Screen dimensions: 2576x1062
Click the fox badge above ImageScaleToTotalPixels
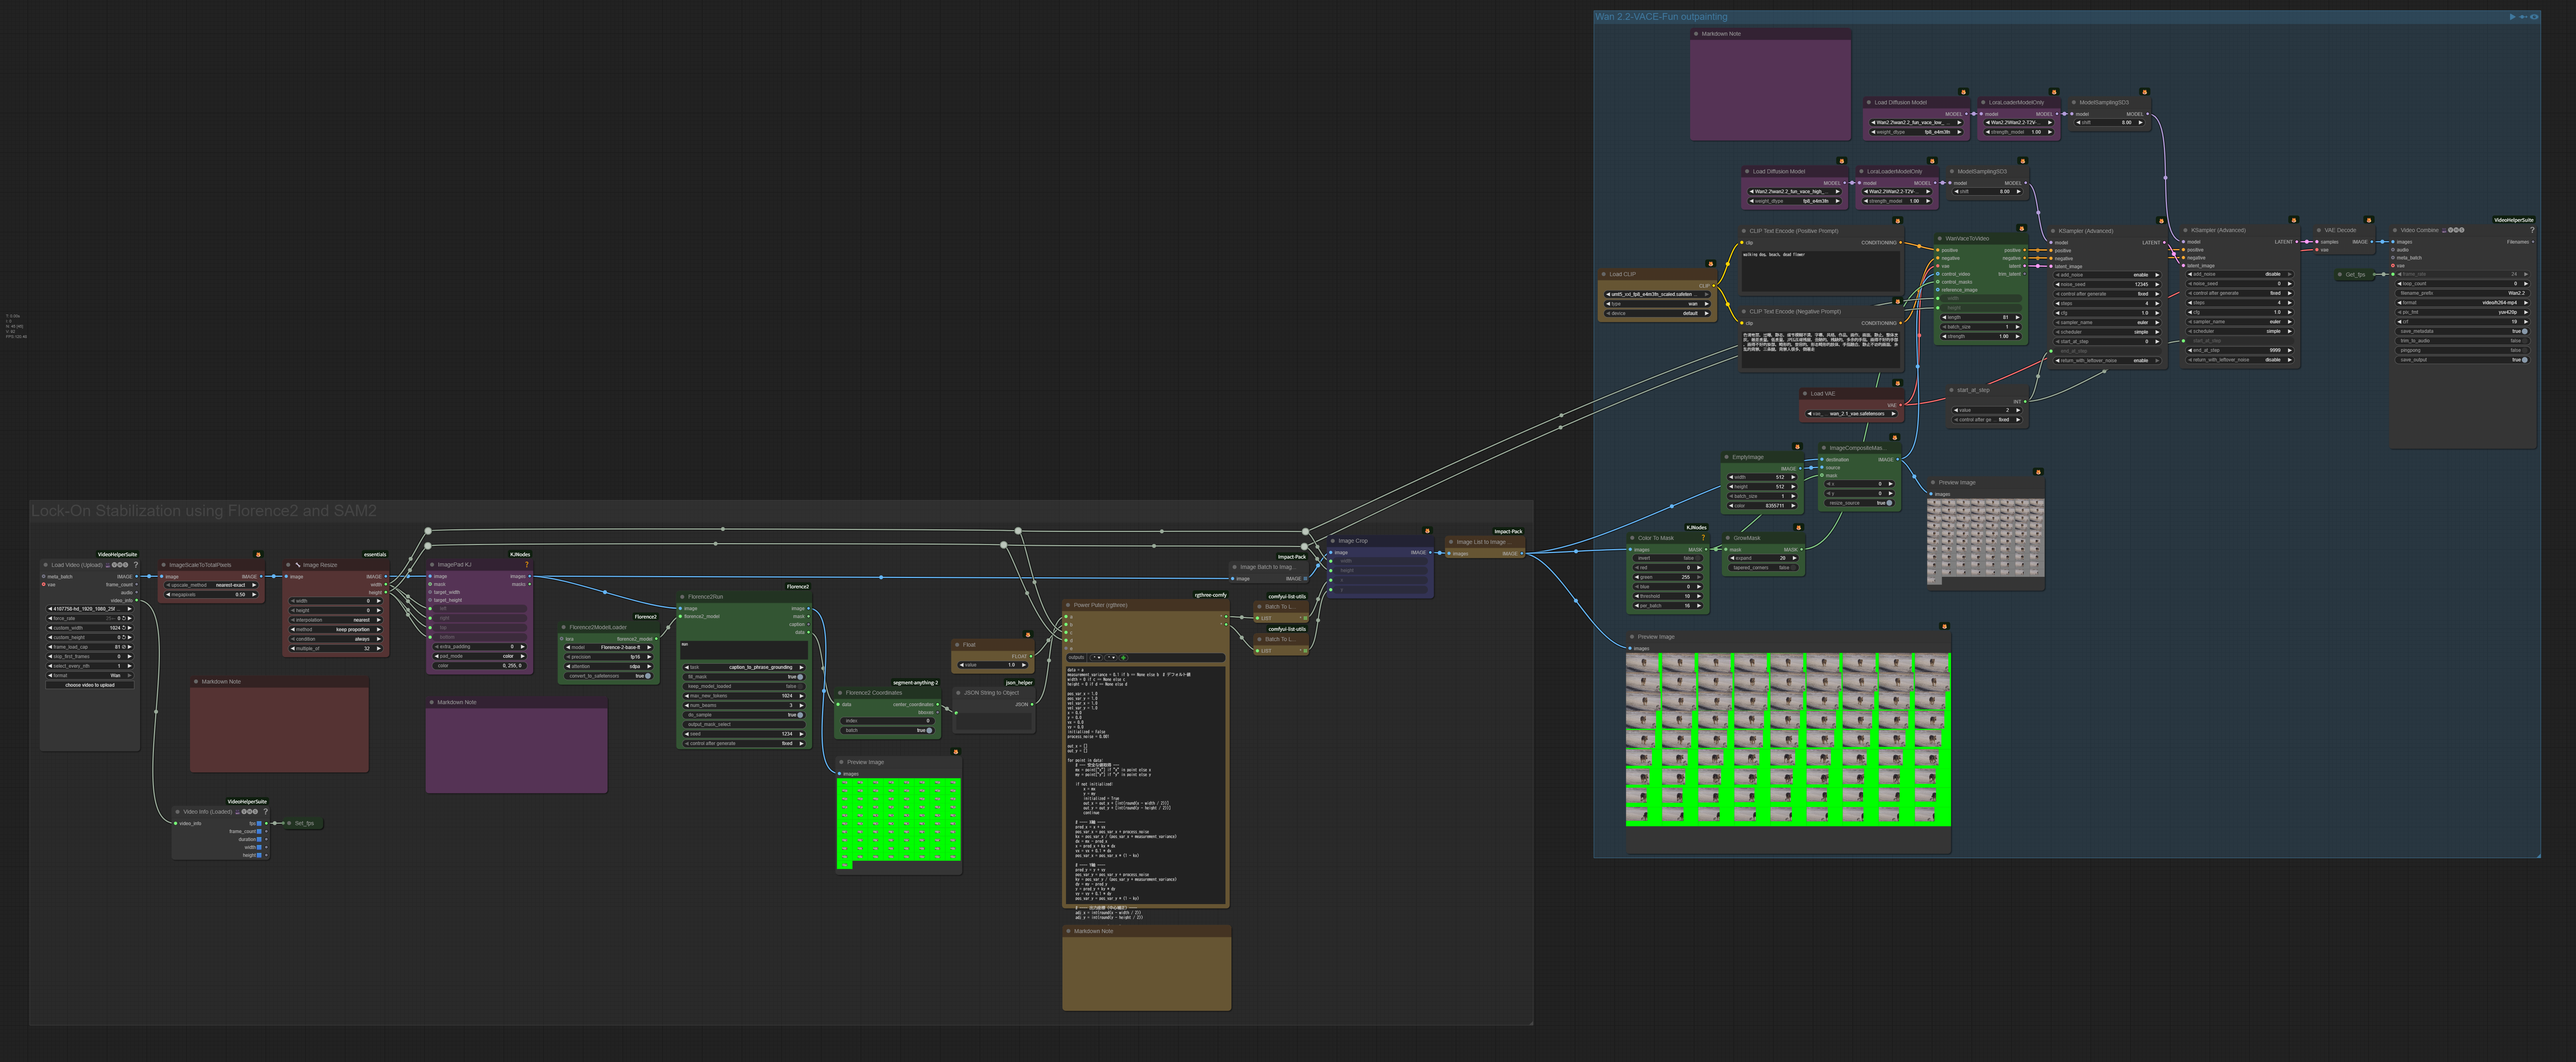tap(258, 554)
